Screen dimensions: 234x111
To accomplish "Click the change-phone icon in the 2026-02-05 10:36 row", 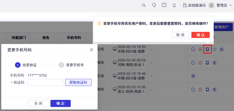I will click(x=207, y=90).
